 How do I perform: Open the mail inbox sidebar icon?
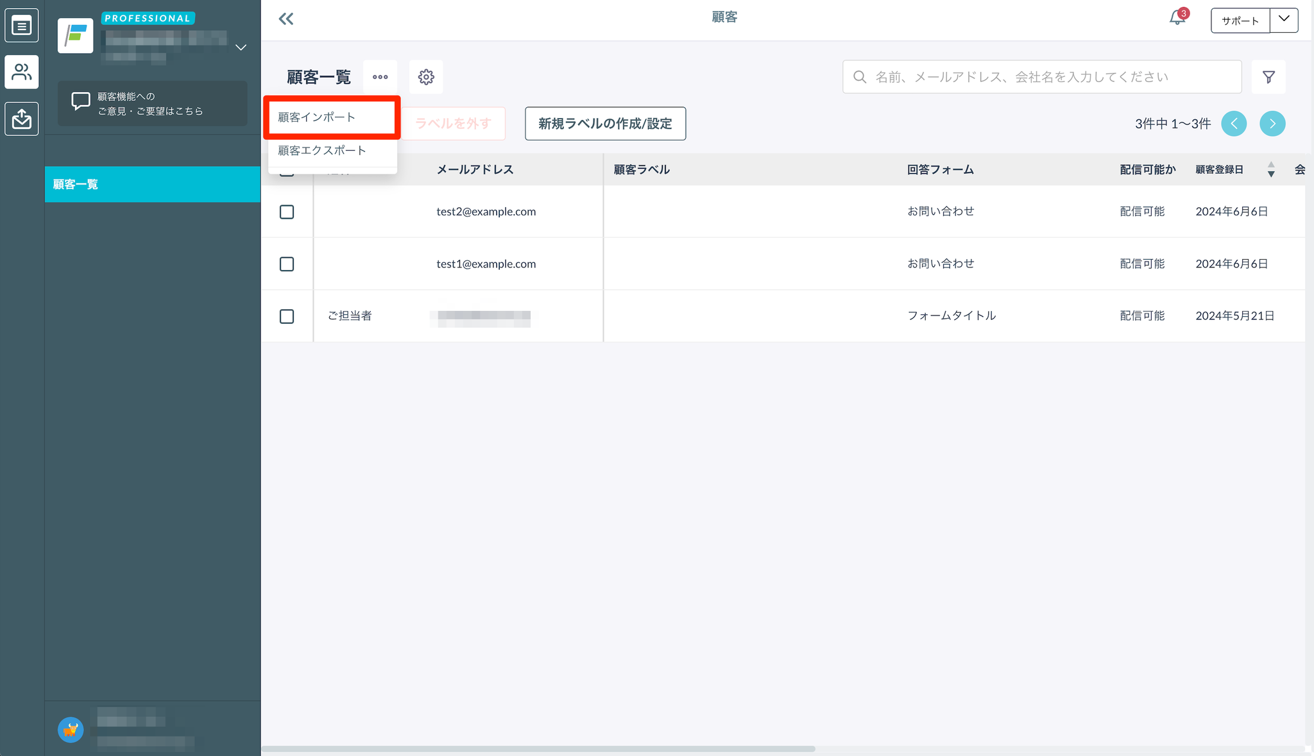point(22,119)
